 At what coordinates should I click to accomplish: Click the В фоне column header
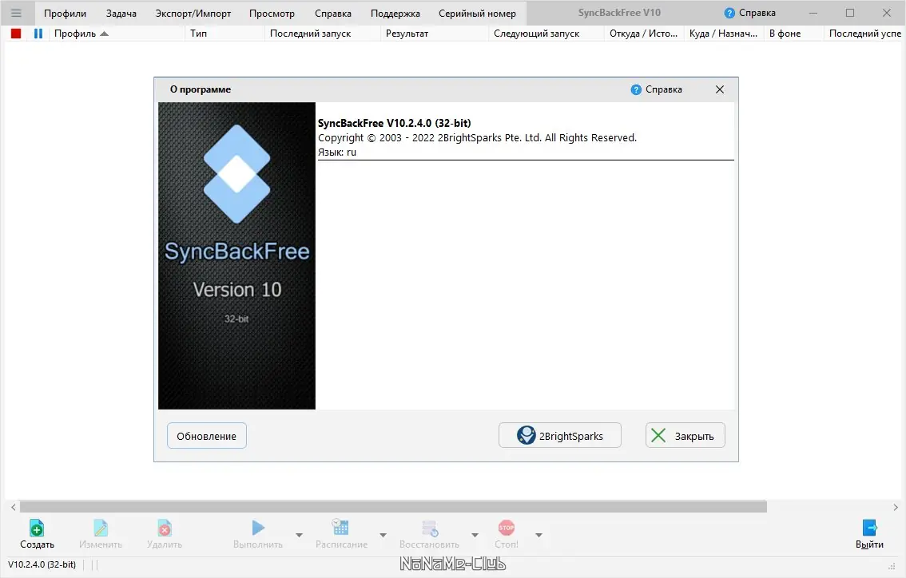coord(794,34)
